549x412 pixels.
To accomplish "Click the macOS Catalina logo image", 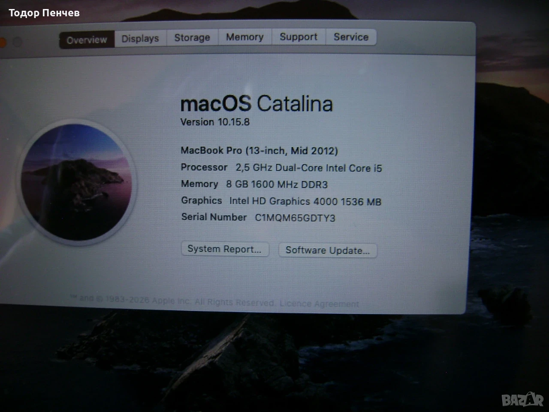I will click(x=76, y=182).
